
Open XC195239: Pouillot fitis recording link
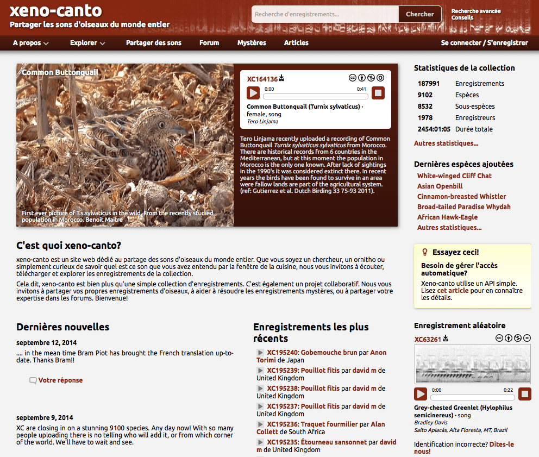pyautogui.click(x=303, y=371)
